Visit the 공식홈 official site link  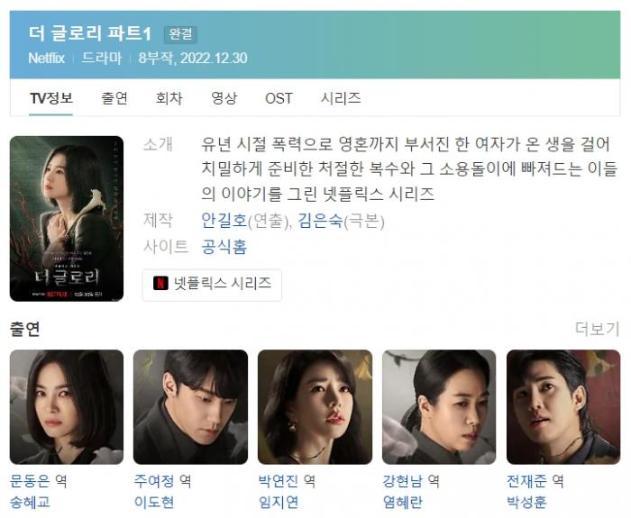(224, 247)
